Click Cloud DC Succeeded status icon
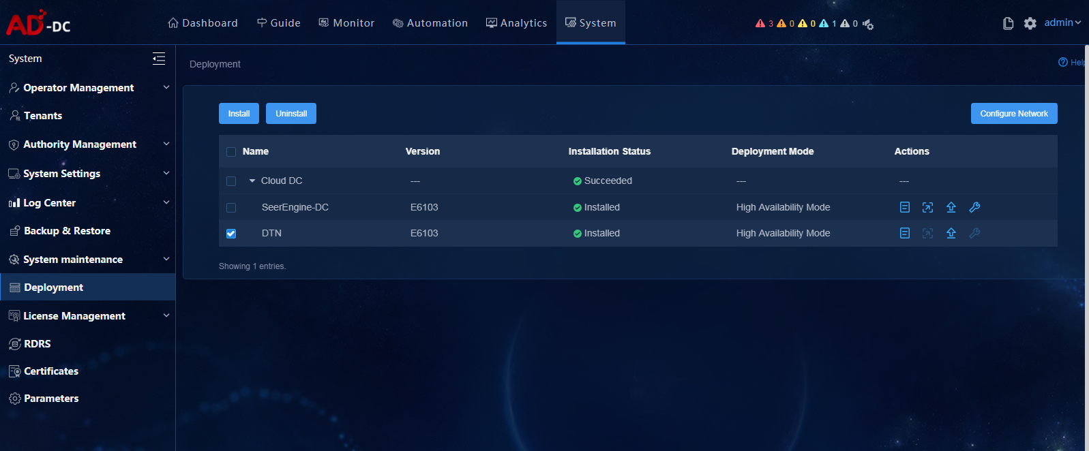The width and height of the screenshot is (1089, 451). coord(578,181)
